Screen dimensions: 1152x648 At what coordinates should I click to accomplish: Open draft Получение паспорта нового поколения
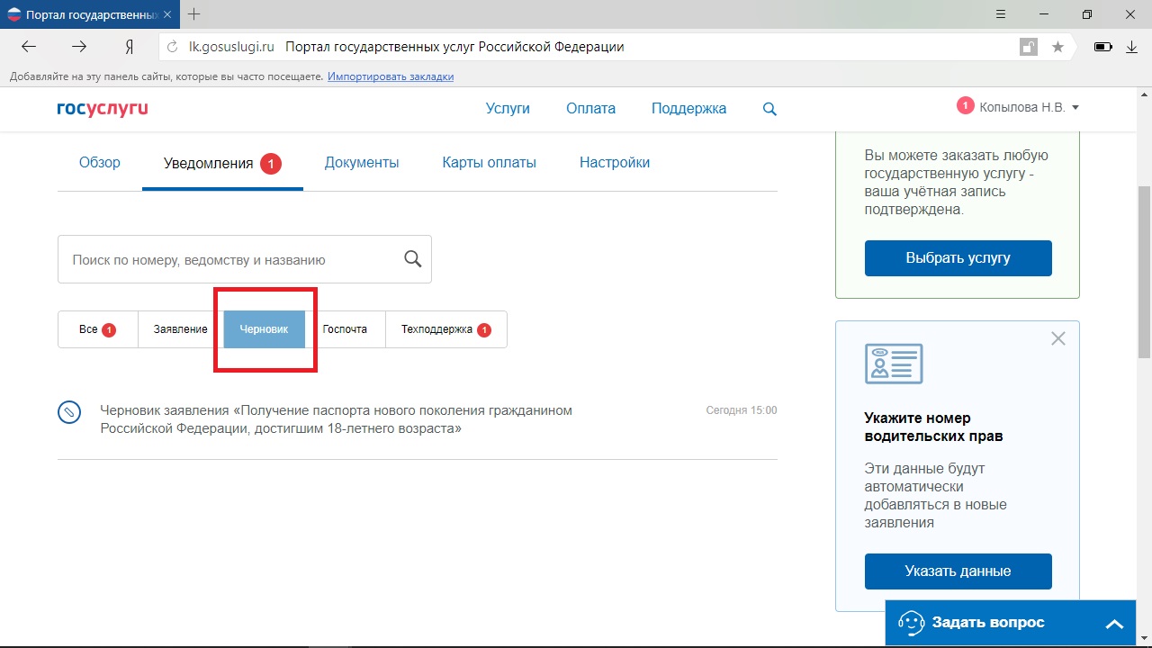tap(336, 419)
